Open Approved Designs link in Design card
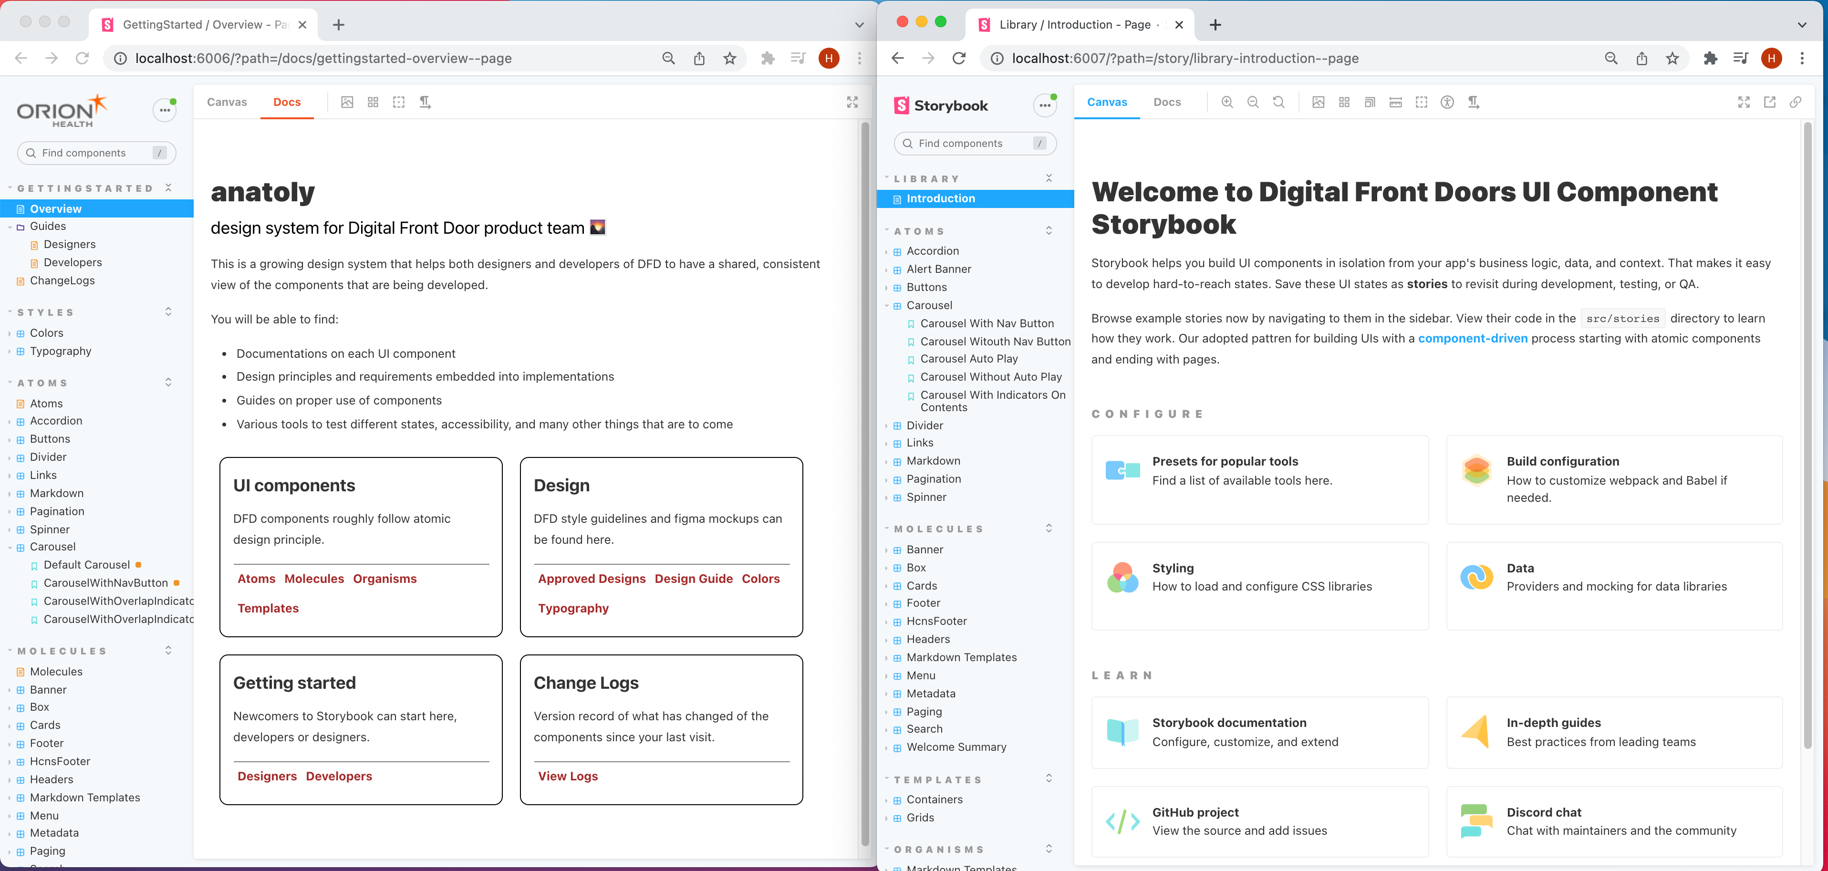Image resolution: width=1828 pixels, height=871 pixels. (x=592, y=579)
